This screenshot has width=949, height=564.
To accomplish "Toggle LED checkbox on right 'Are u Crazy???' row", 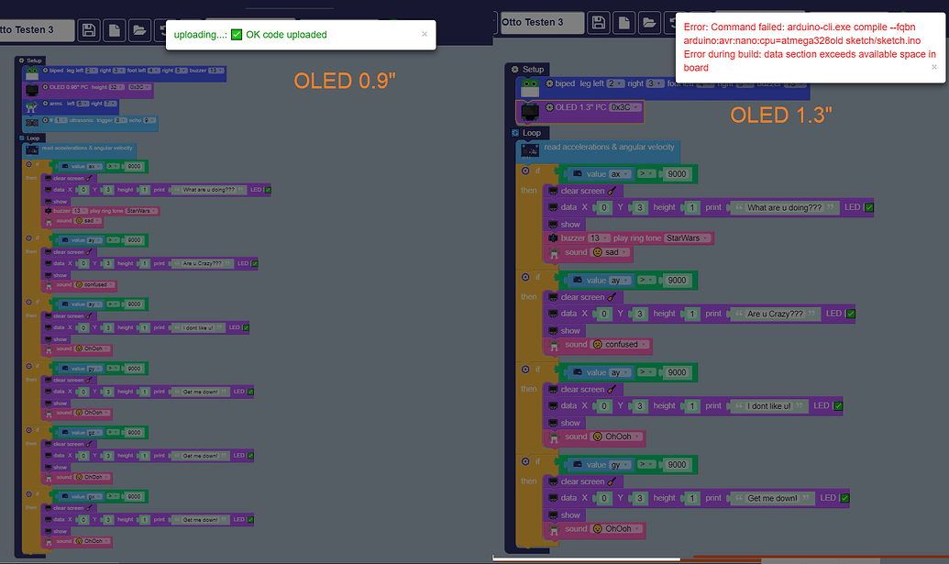I will coord(850,314).
